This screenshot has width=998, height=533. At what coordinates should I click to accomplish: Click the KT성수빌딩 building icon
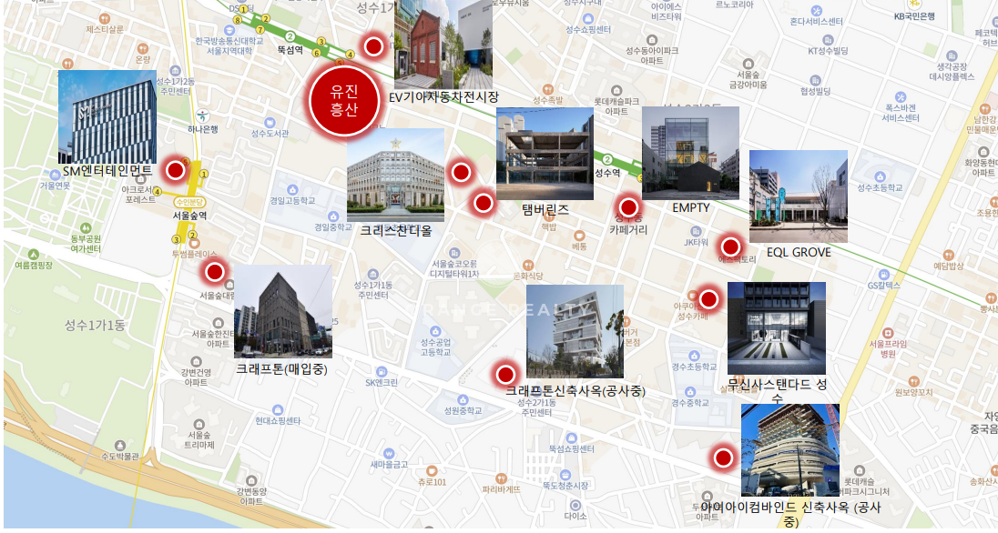pyautogui.click(x=828, y=40)
